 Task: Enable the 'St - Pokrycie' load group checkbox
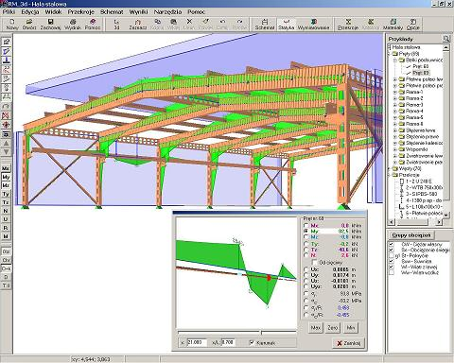[x=392, y=255]
